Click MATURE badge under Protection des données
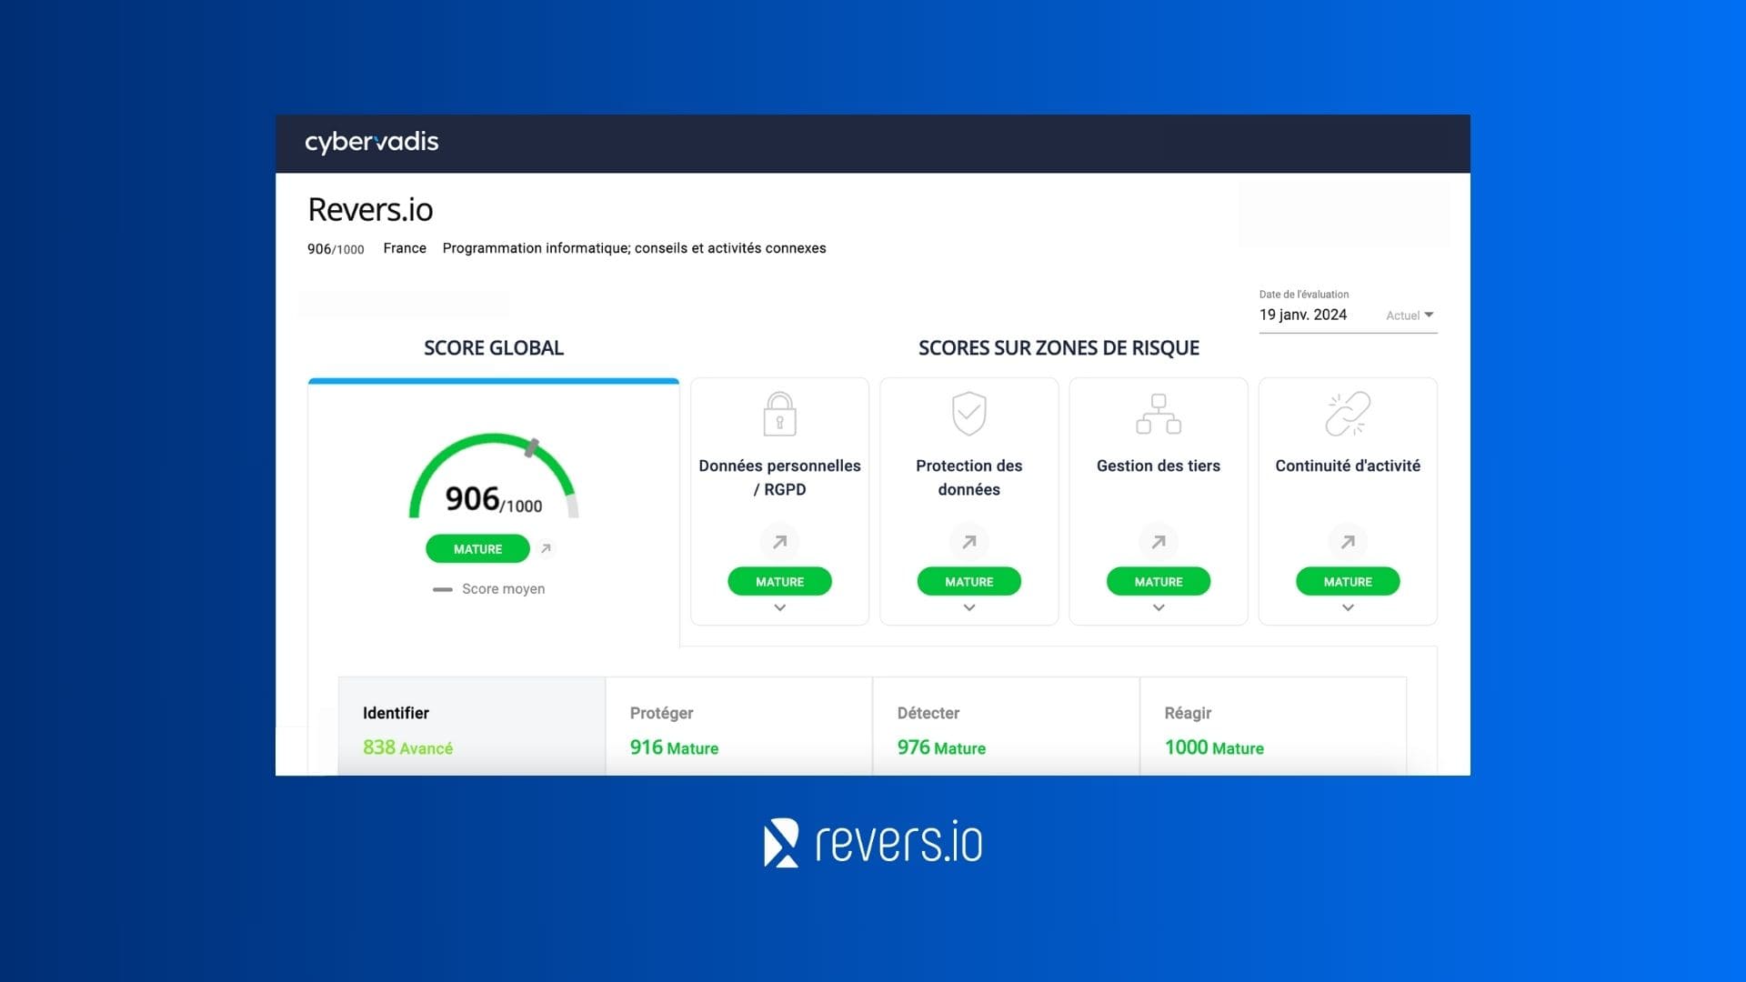1746x982 pixels. point(968,582)
